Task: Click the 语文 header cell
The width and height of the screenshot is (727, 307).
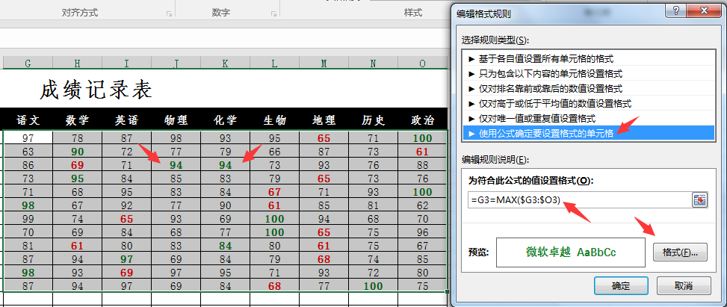Action: tap(28, 120)
